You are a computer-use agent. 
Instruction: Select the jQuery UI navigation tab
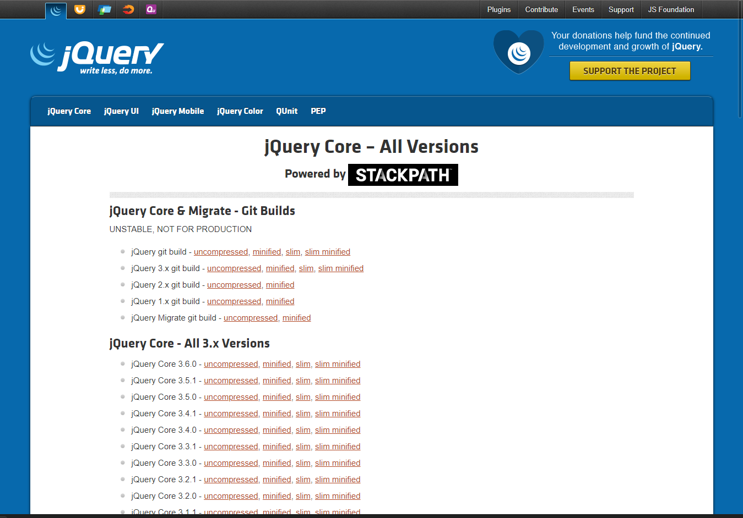(x=121, y=111)
